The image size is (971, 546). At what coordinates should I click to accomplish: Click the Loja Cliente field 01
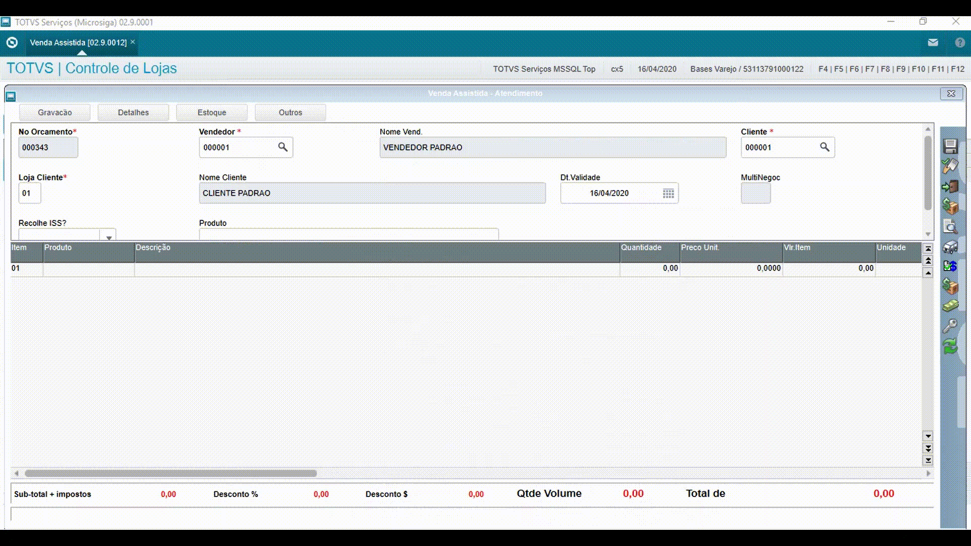[x=29, y=193]
